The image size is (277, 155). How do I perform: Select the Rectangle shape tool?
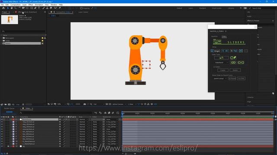coord(32,8)
